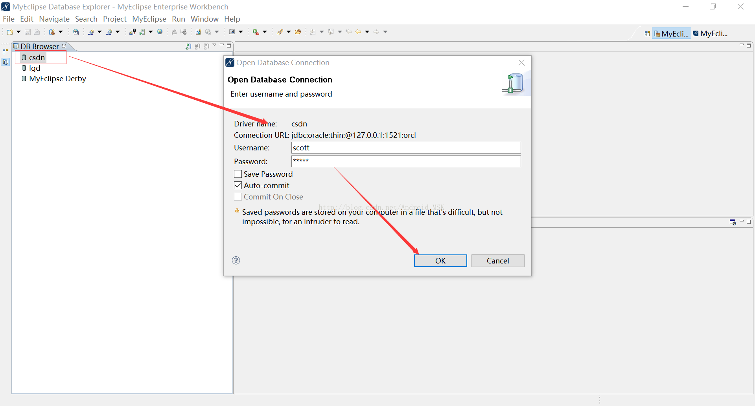Viewport: 755px width, 406px height.
Task: Enable the Save Password checkbox
Action: pyautogui.click(x=238, y=174)
